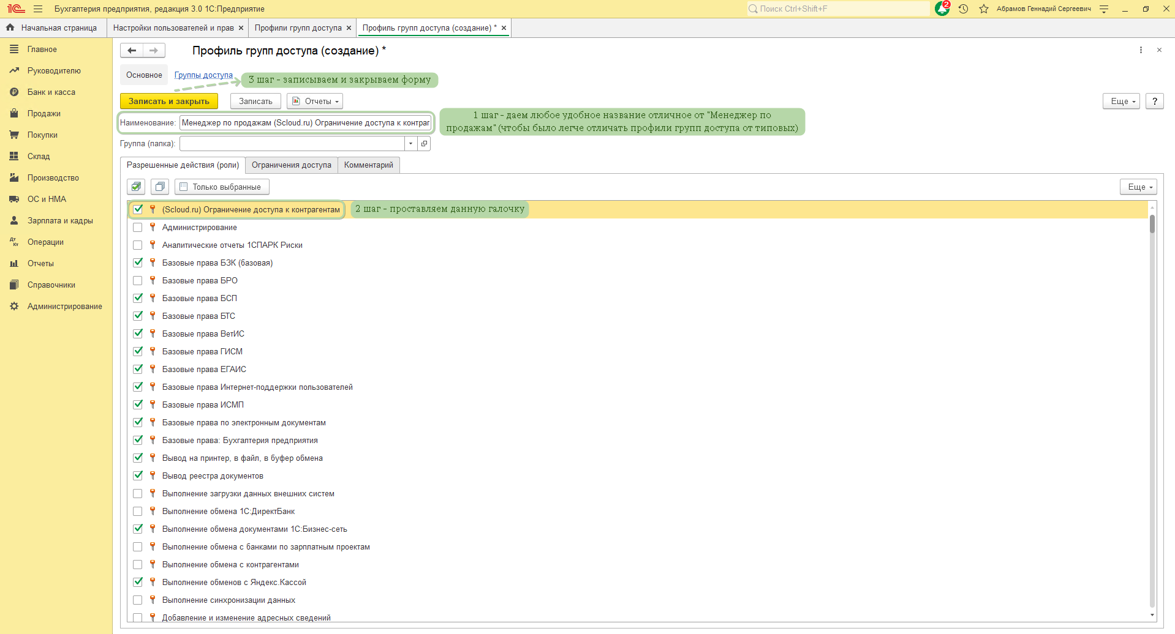This screenshot has width=1175, height=634.
Task: Enable the Администрирование role checkbox
Action: tap(138, 228)
